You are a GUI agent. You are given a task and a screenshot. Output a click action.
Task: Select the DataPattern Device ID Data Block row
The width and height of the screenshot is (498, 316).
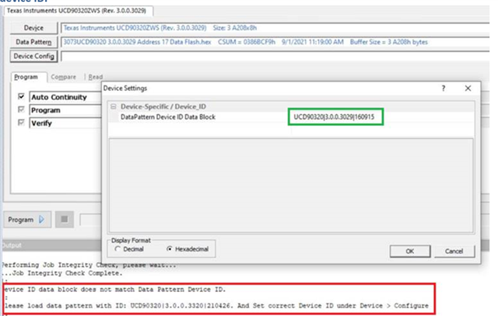(292, 117)
